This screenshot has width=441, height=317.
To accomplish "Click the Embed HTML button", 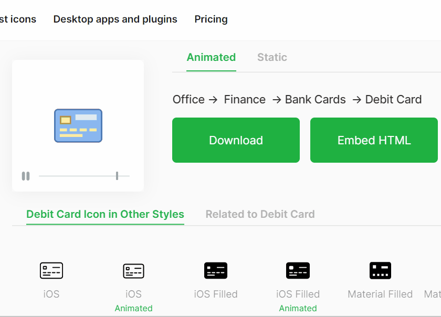I will tap(374, 140).
